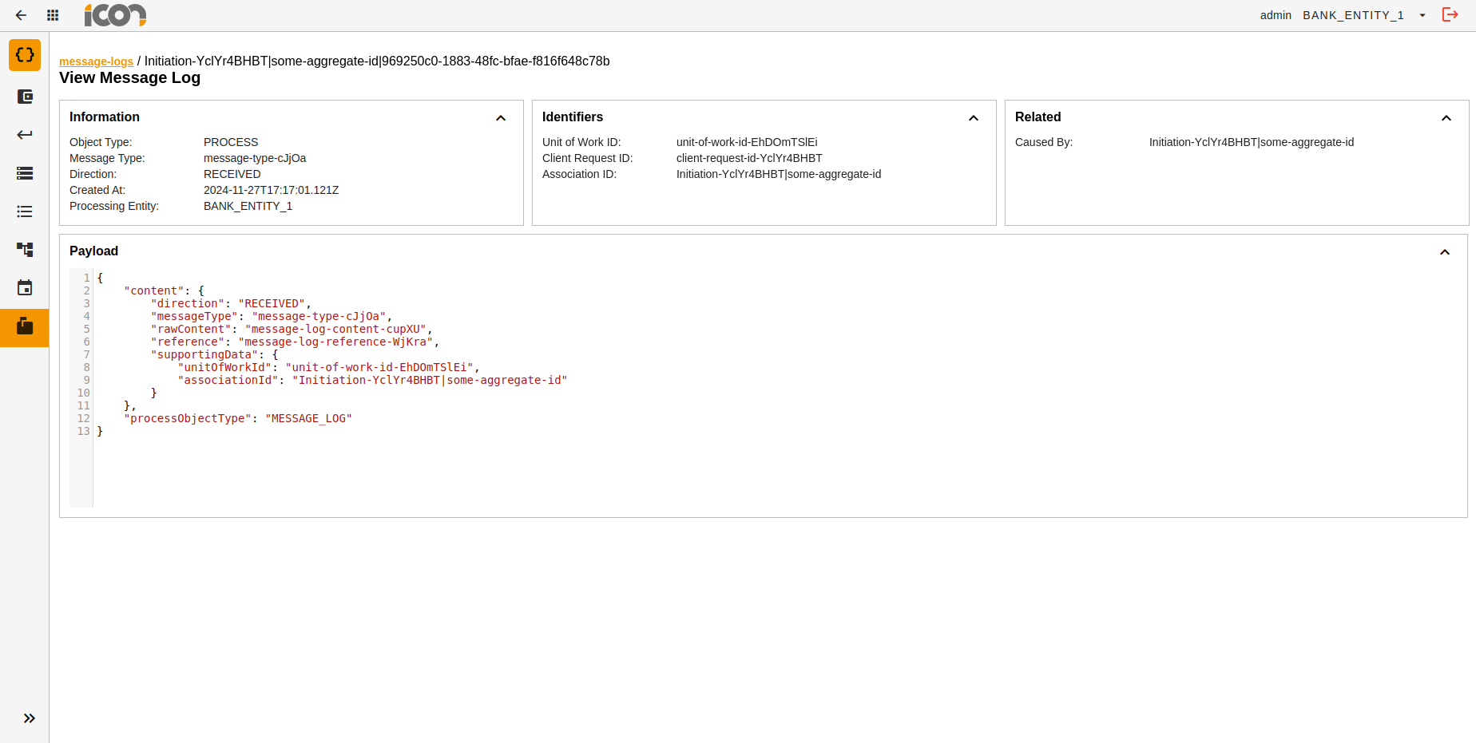Select the highlighted briefcase sidebar icon
This screenshot has width=1476, height=743.
[25, 326]
